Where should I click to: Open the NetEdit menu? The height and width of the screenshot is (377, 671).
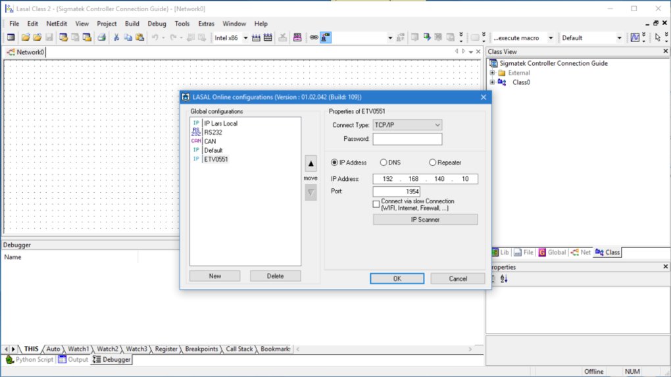tap(57, 24)
